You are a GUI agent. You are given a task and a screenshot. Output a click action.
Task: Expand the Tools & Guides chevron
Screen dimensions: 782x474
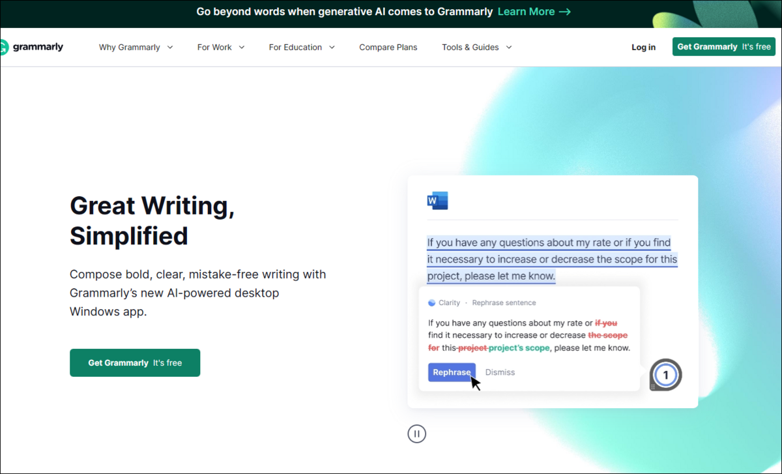click(509, 47)
